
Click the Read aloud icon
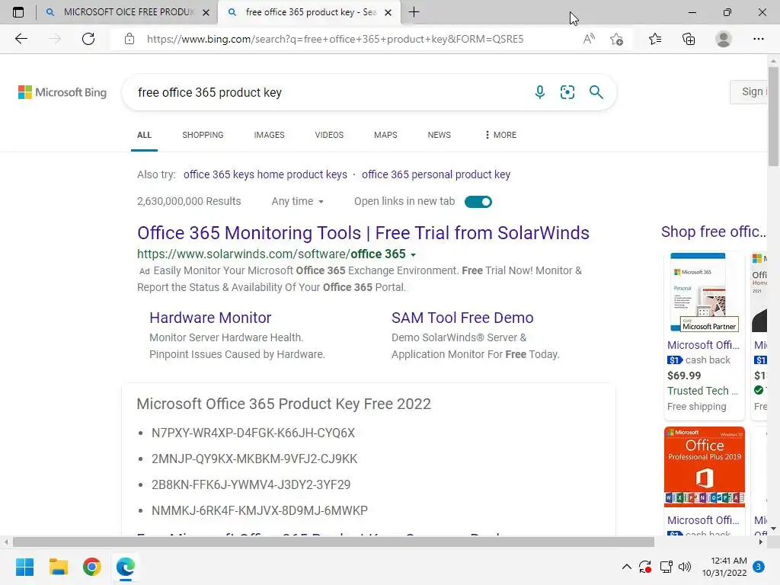pos(589,39)
